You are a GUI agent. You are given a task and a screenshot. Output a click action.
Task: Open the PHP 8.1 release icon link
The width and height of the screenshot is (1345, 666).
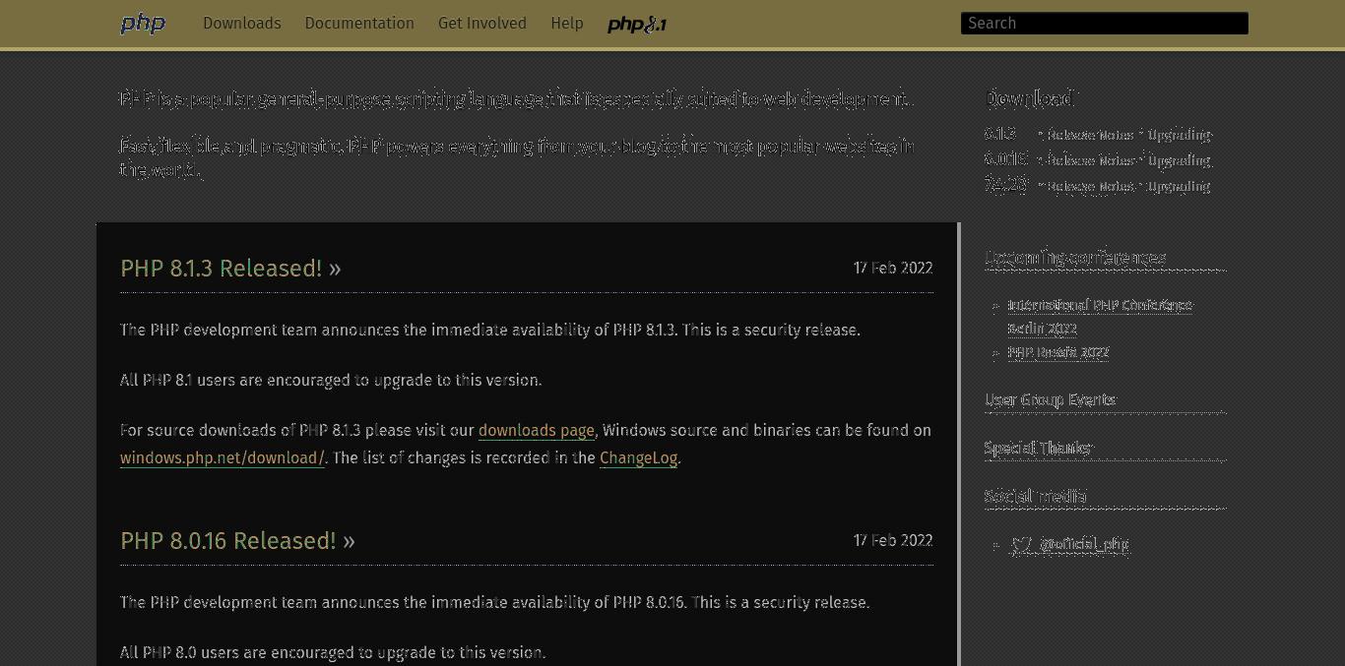click(x=637, y=25)
